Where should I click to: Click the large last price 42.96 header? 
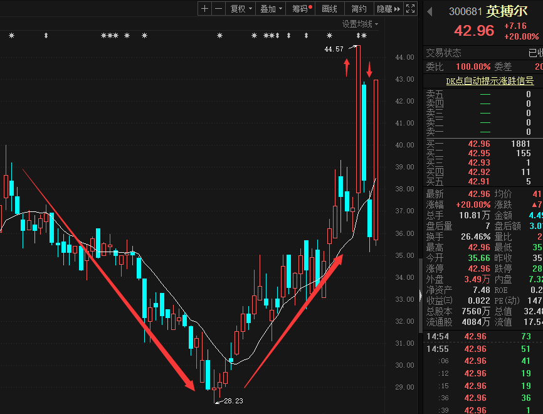474,31
